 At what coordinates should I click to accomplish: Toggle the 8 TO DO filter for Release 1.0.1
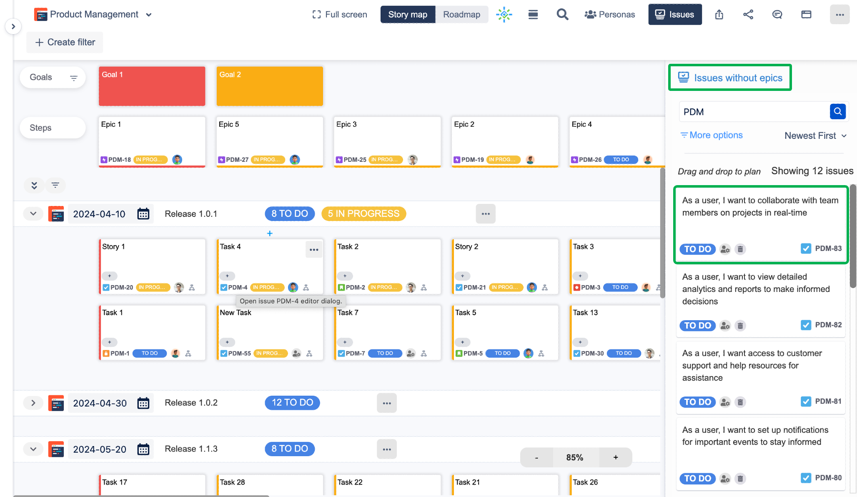tap(290, 214)
